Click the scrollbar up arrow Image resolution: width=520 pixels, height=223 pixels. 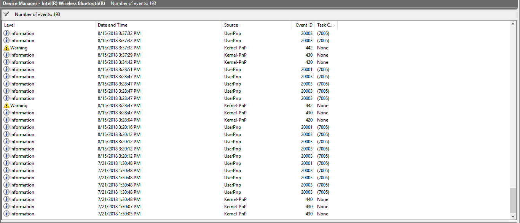click(514, 24)
